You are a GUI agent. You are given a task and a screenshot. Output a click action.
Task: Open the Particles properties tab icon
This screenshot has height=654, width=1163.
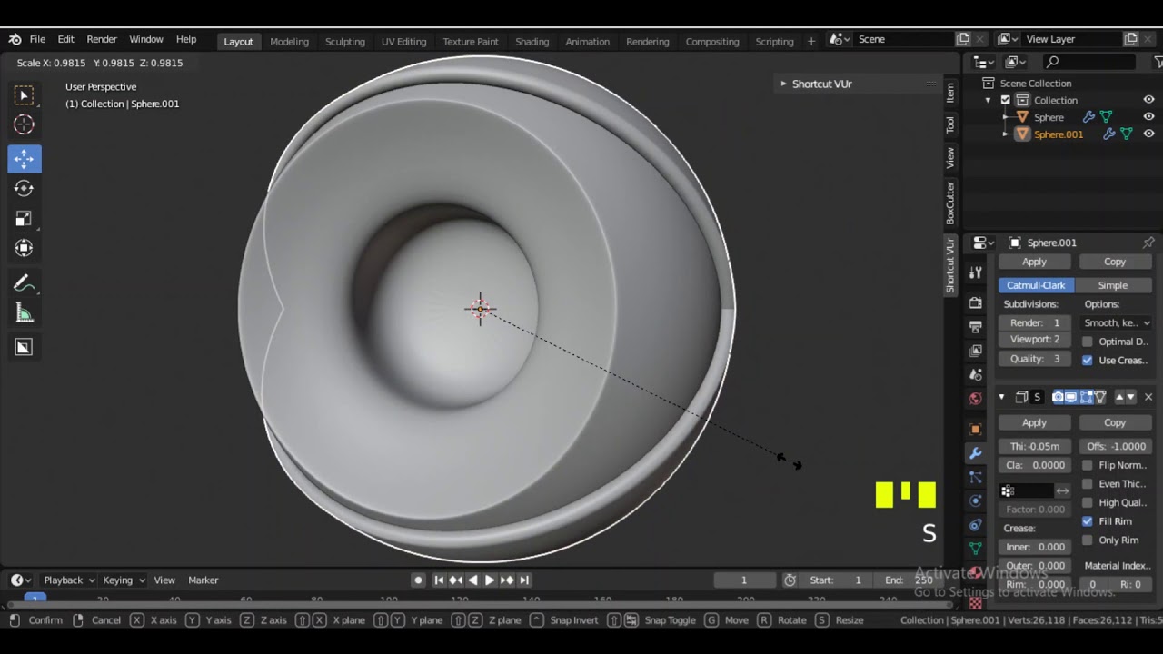coord(975,477)
